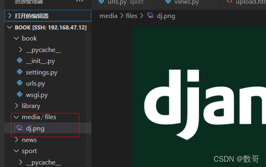Click the image icon in the breadcrumb

tap(150, 16)
